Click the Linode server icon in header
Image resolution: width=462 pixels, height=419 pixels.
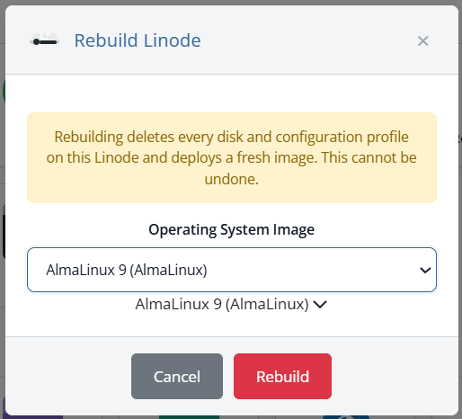tap(45, 40)
